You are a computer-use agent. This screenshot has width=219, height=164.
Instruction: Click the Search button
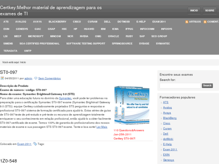207,85
